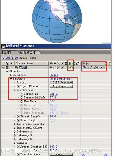Image resolution: width=113 pixels, height=156 pixels.
Task: Click the 0;00;11;29 timecode
Action: click(10, 58)
